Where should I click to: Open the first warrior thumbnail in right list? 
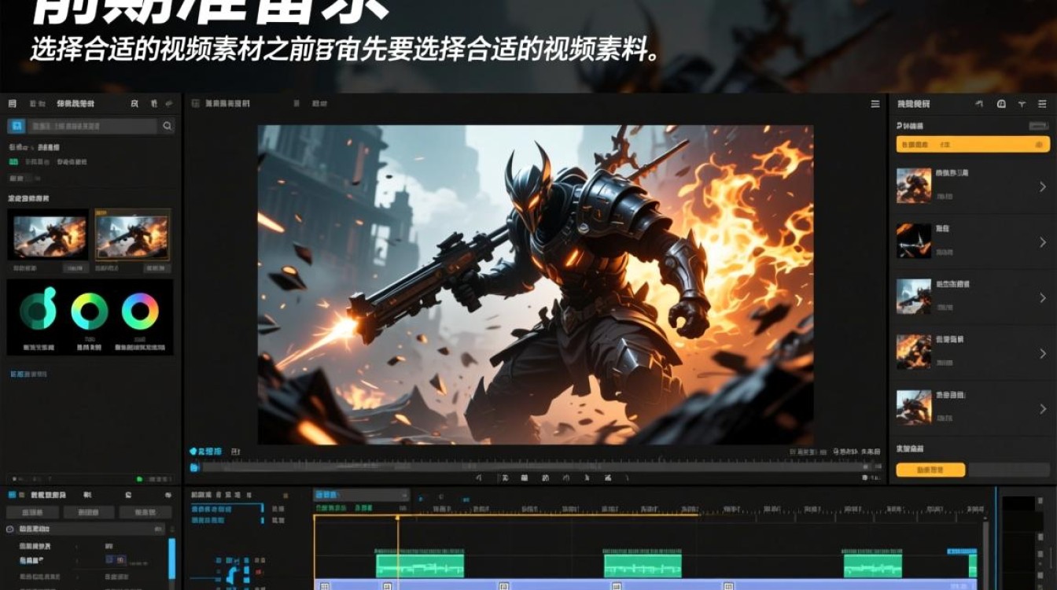coord(914,186)
